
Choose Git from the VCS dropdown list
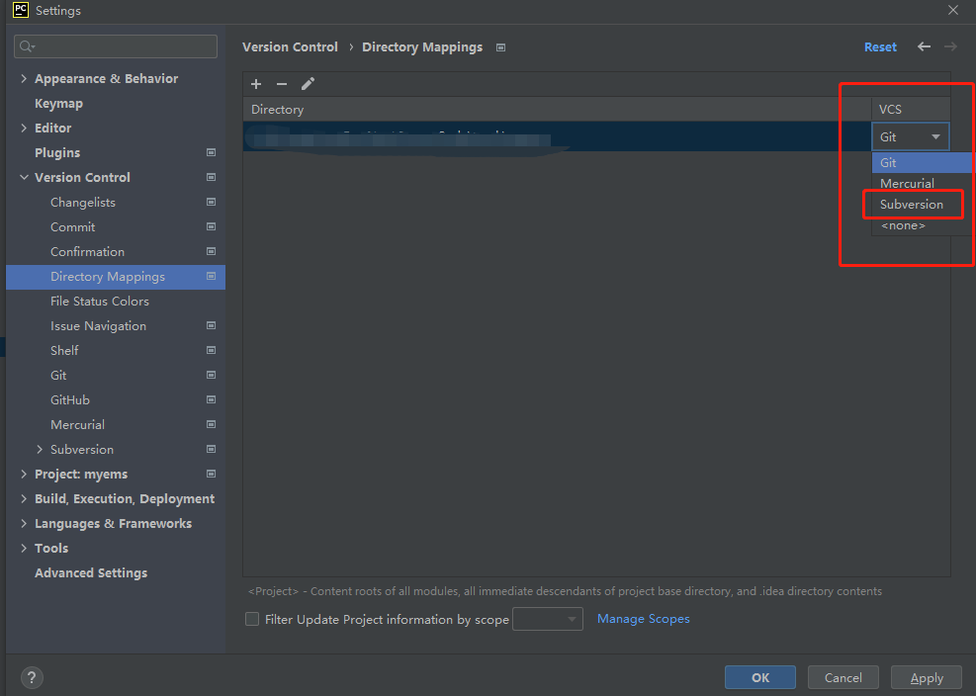point(923,162)
